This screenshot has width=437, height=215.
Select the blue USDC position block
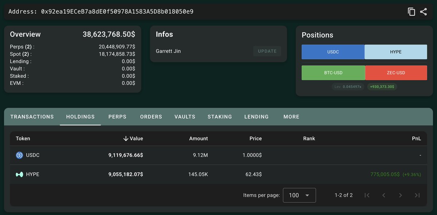(333, 52)
